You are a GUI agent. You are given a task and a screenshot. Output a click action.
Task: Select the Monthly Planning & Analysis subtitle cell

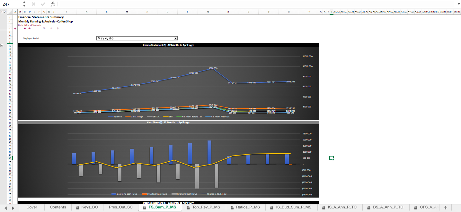coord(45,21)
